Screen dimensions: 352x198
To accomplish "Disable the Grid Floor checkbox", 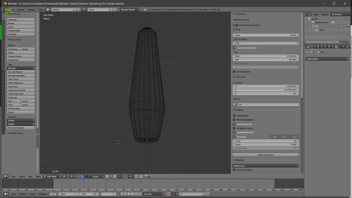I will 234,137.
